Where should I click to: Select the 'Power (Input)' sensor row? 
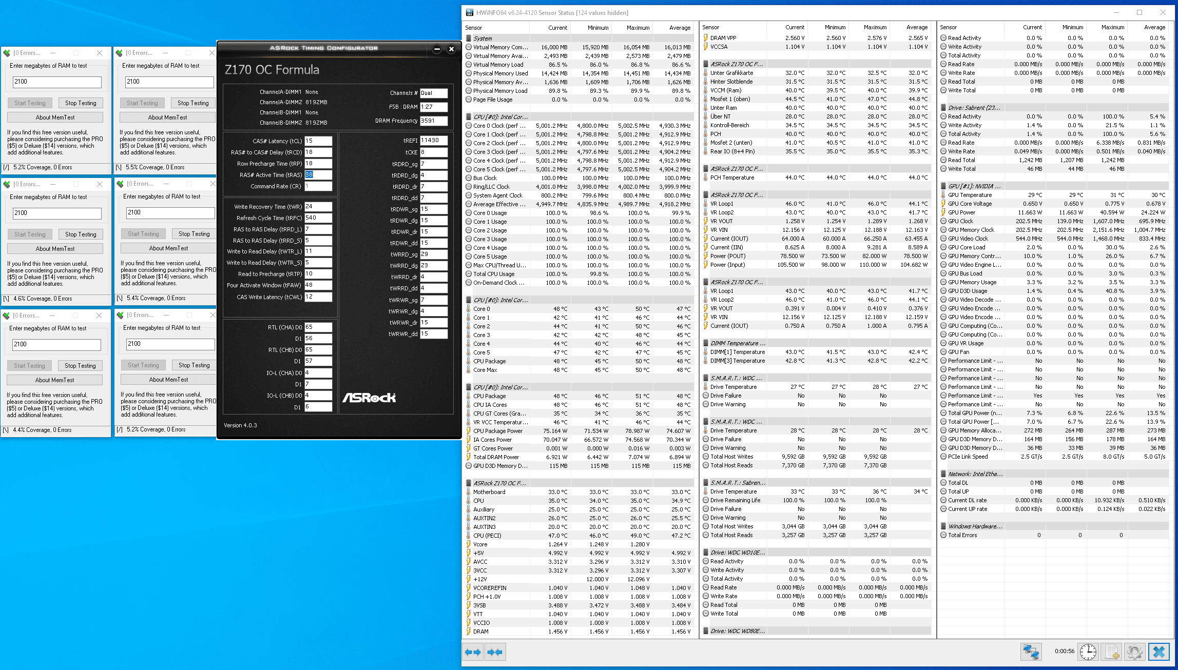coord(816,265)
